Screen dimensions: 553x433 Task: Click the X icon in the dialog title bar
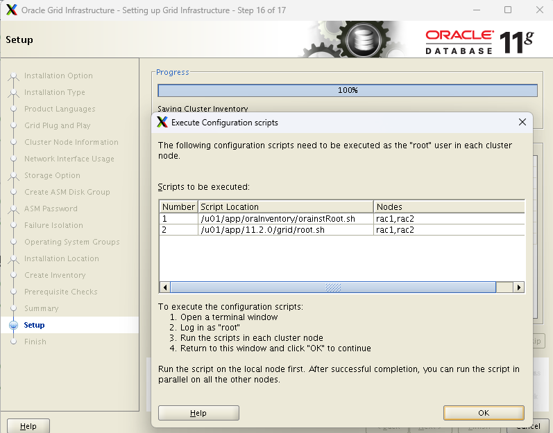pyautogui.click(x=162, y=122)
